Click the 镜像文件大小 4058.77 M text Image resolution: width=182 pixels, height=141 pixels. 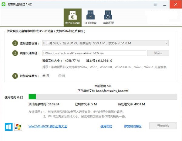pyautogui.click(x=61, y=61)
